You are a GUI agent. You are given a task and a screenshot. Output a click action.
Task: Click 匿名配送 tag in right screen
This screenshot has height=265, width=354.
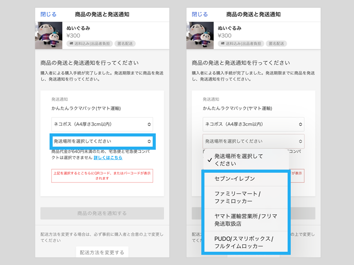tap(276, 43)
